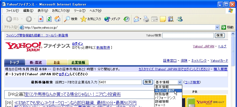Click the Forward arrow button

tap(29, 19)
